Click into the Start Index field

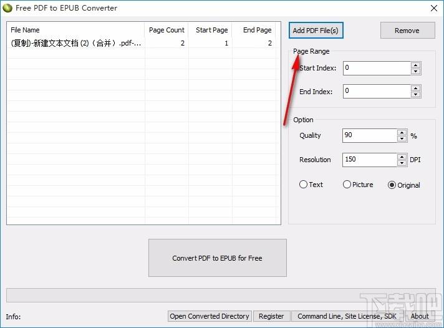coord(377,68)
